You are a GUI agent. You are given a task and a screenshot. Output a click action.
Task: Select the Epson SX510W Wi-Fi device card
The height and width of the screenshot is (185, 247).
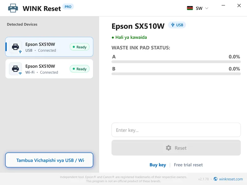tap(49, 69)
